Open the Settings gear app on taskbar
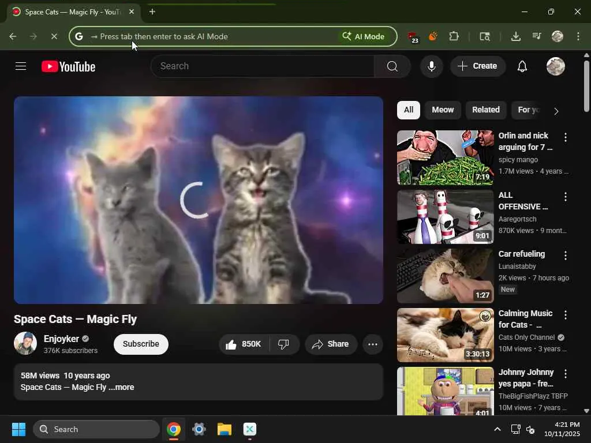The height and width of the screenshot is (443, 591). click(x=199, y=429)
